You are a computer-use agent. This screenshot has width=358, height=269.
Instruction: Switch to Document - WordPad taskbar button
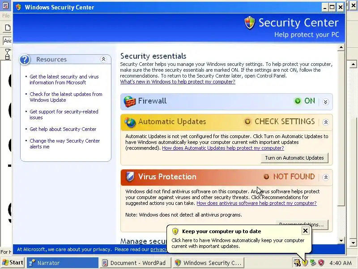click(x=135, y=263)
